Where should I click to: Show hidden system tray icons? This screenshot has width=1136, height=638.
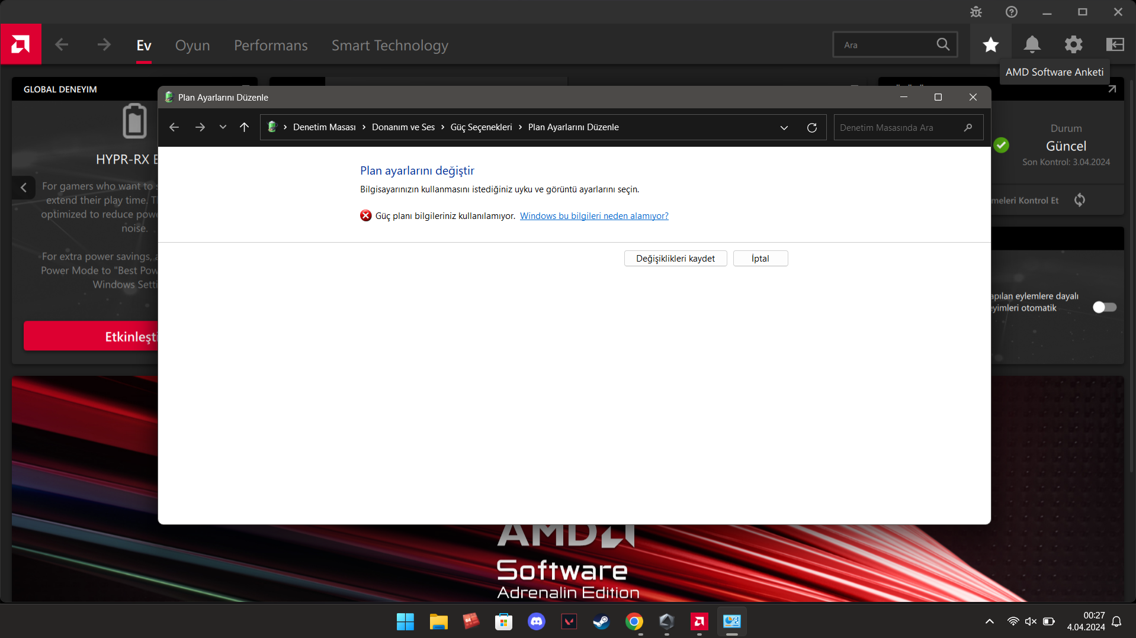pyautogui.click(x=990, y=621)
